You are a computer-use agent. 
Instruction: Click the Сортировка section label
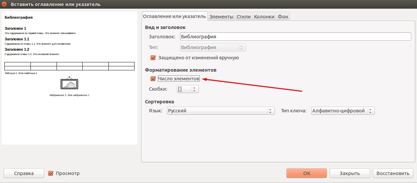[159, 102]
